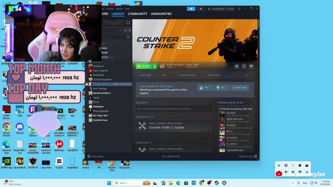Open the IamHoneyBE account dropdown
The image size is (333, 187).
coord(221,9)
